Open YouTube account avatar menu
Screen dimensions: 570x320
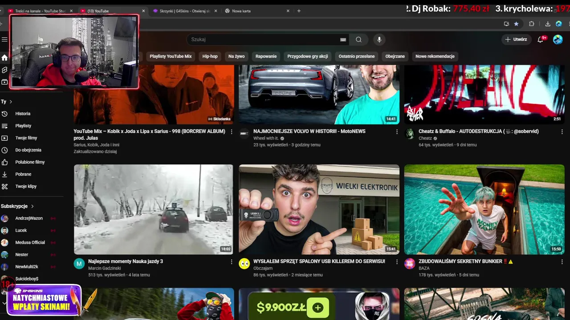(x=558, y=40)
